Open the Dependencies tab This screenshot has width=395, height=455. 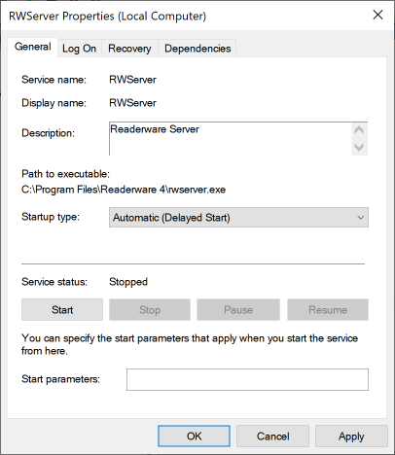coord(197,49)
